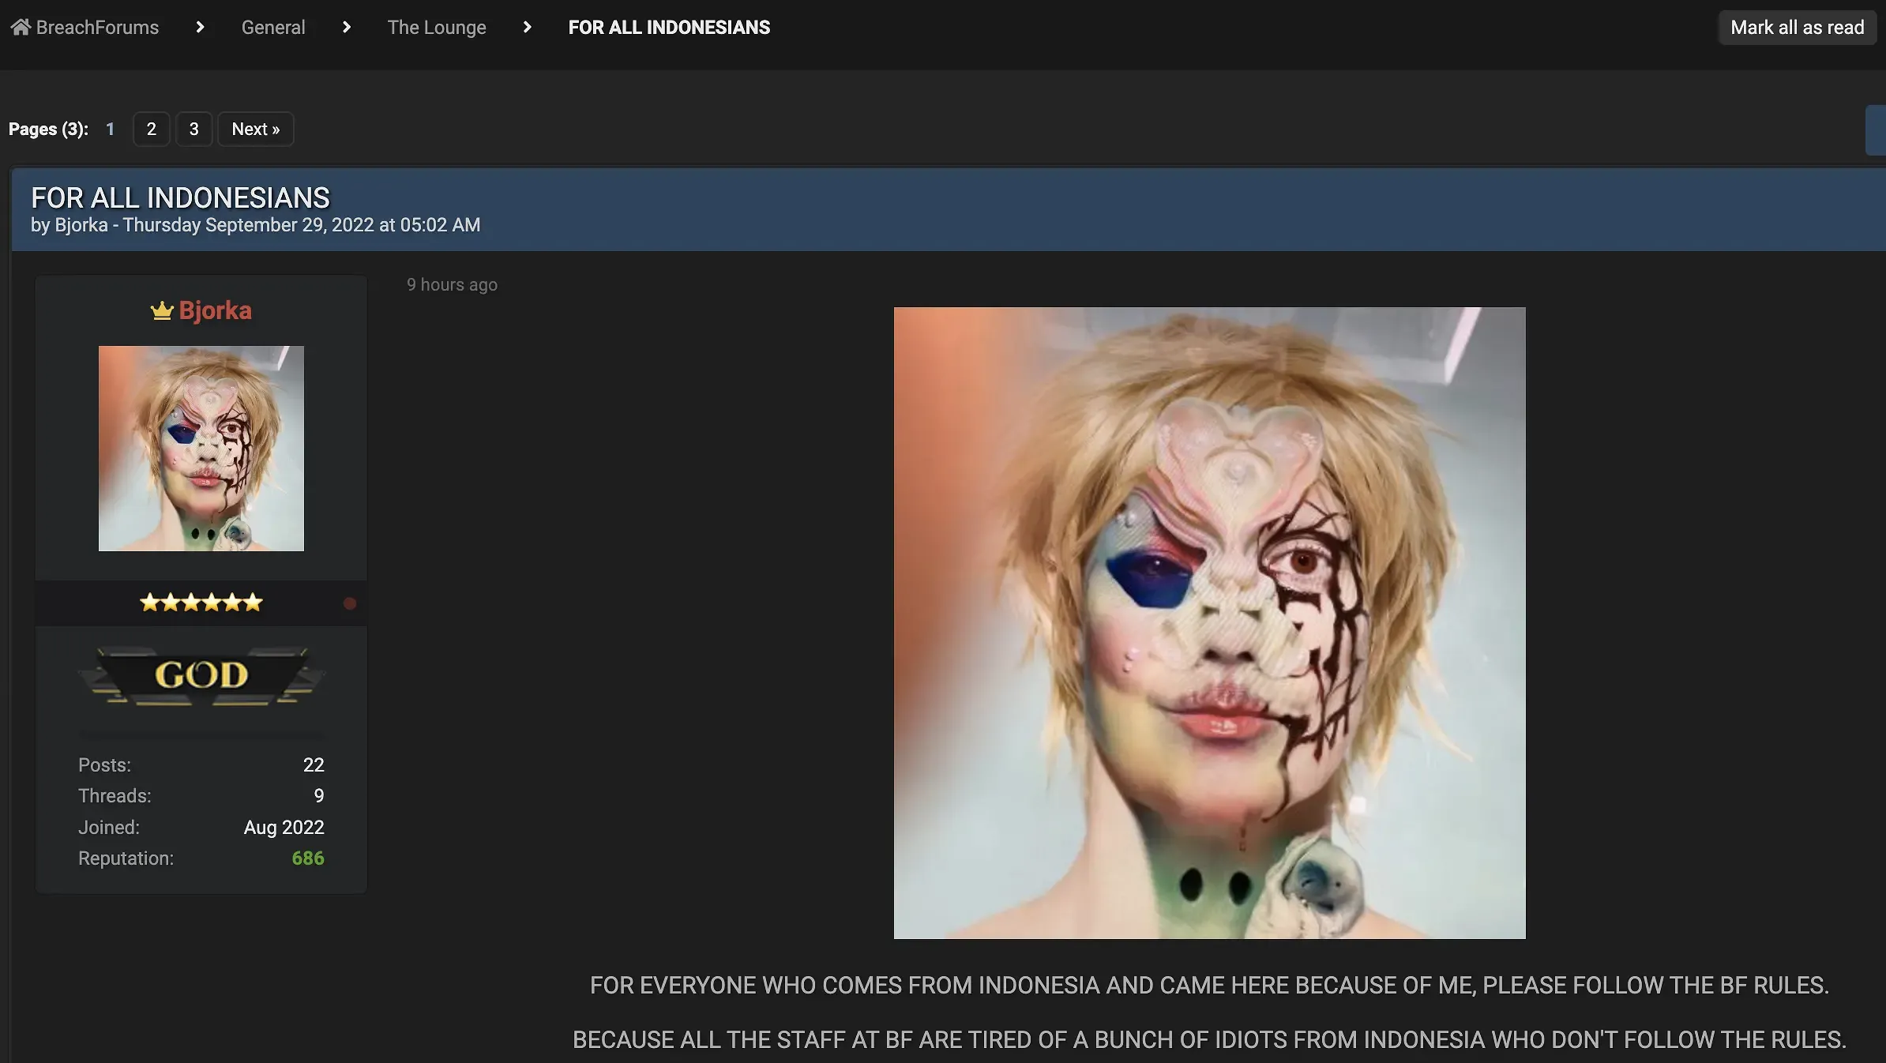This screenshot has width=1886, height=1063.
Task: Click the GOD rank badge
Action: pos(201,675)
